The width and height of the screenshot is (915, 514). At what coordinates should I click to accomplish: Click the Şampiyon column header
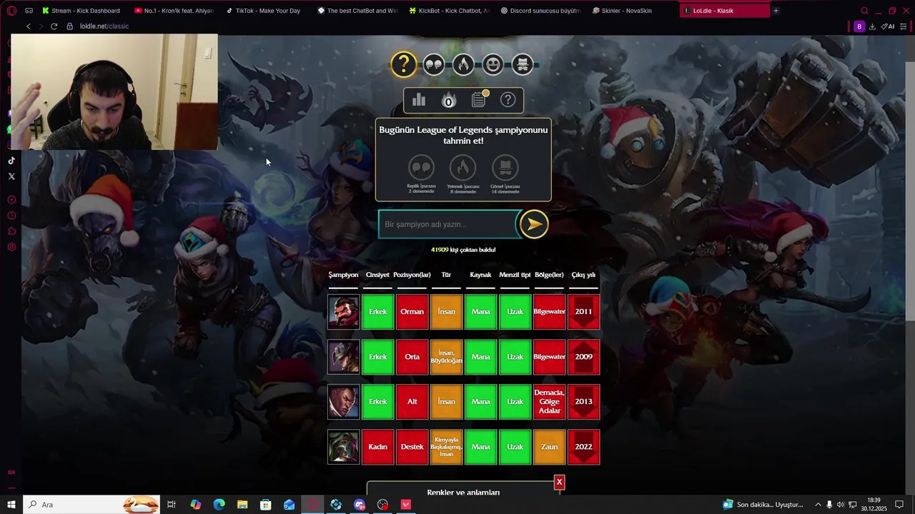click(x=343, y=275)
